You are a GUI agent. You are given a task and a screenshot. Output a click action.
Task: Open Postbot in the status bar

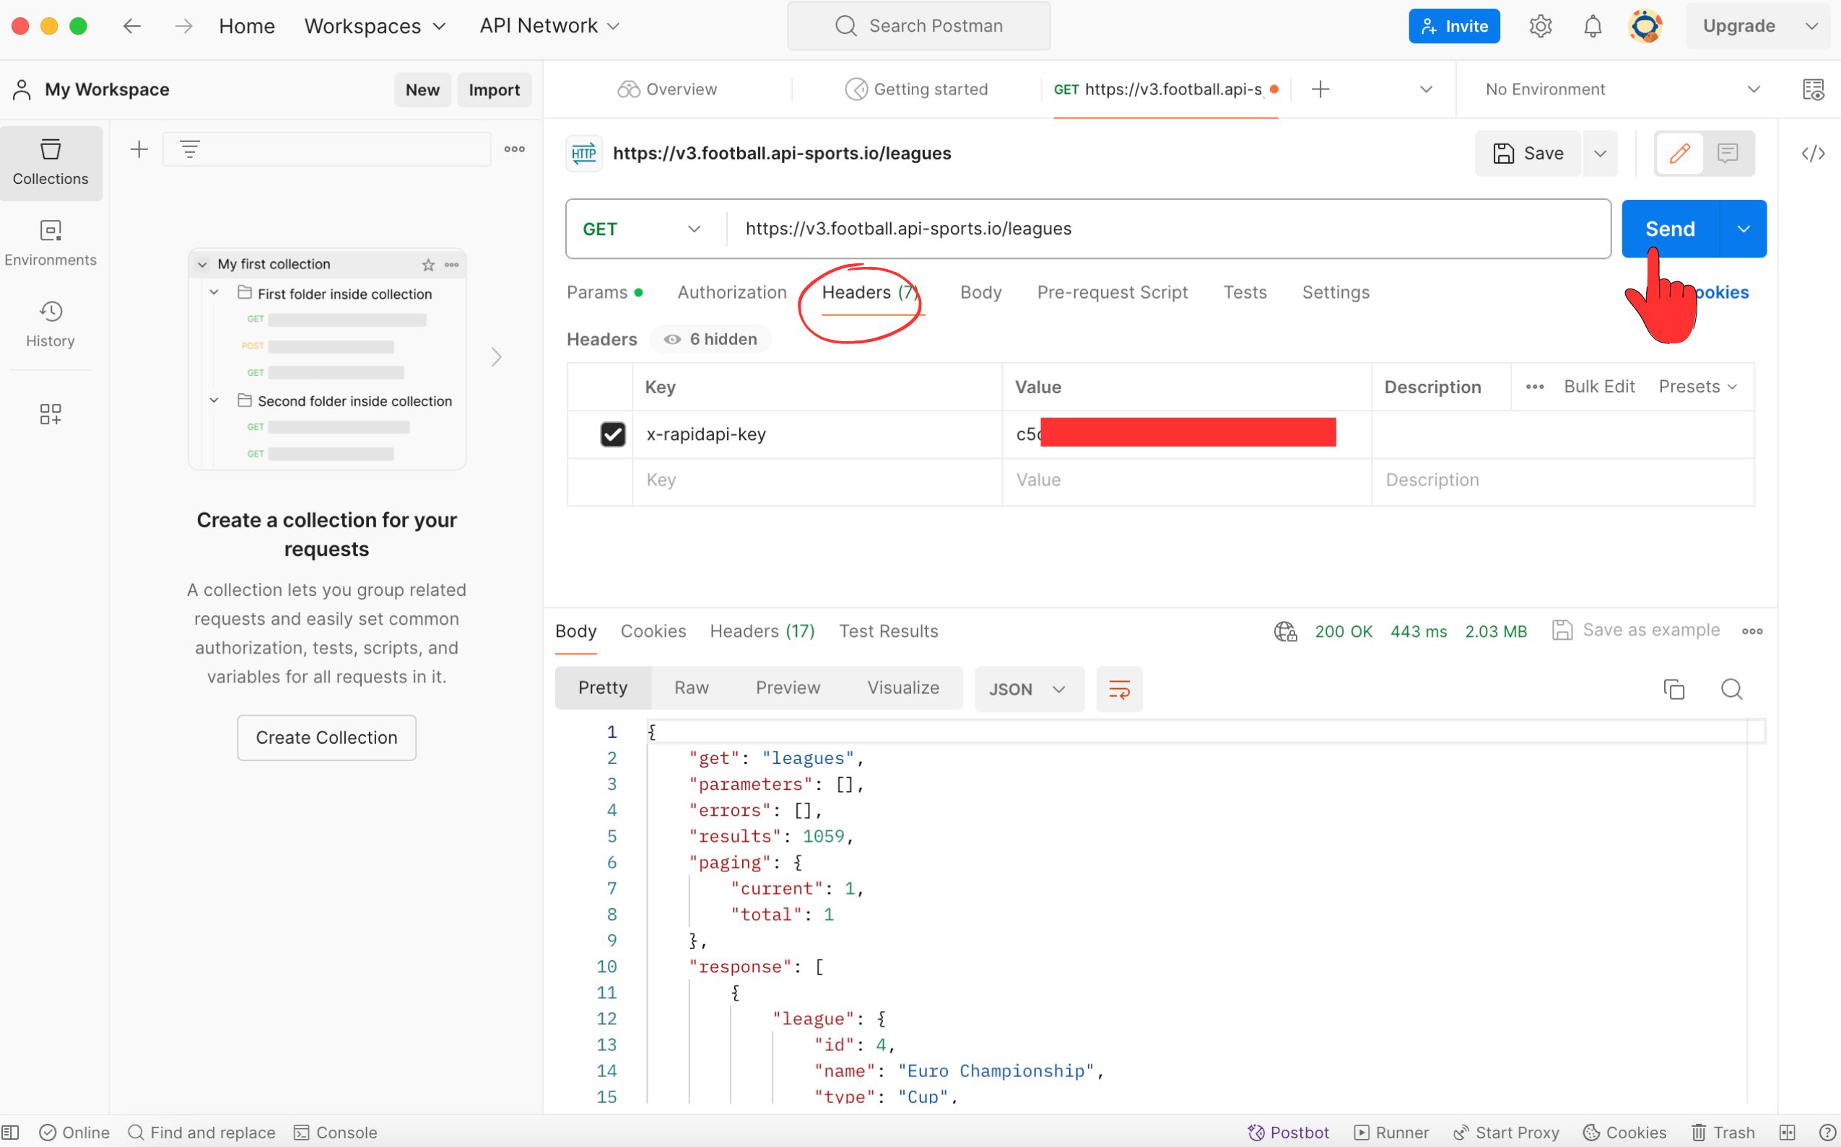[1288, 1133]
